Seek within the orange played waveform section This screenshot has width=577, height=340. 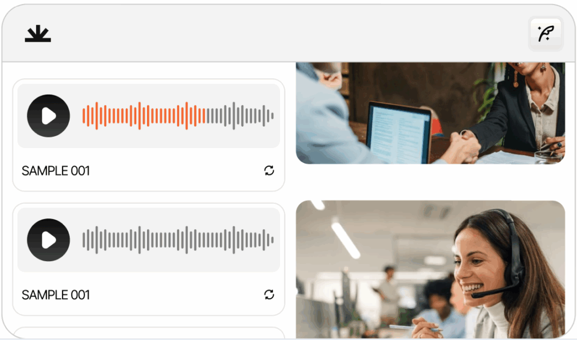coord(144,116)
